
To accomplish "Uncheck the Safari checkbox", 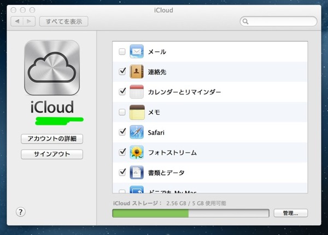I will [x=122, y=132].
